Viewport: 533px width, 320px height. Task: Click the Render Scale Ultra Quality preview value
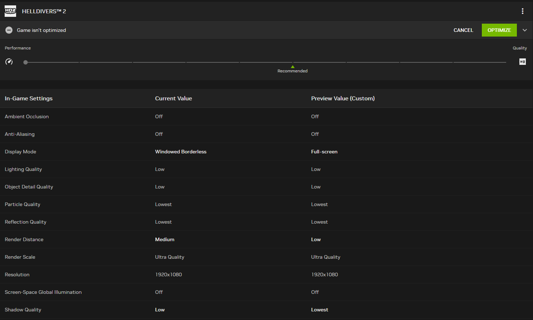click(325, 257)
